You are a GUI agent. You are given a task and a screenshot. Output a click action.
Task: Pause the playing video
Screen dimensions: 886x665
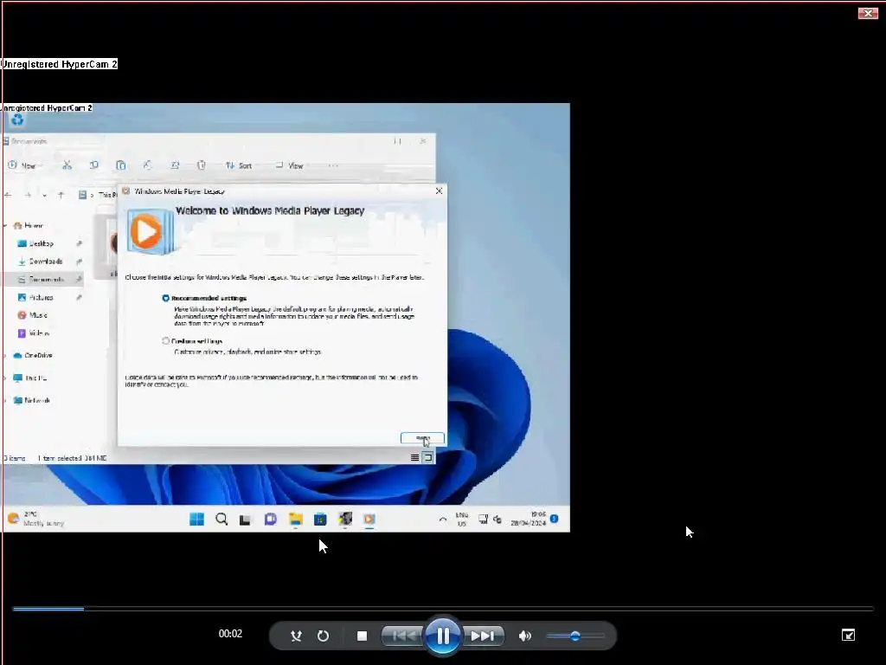[x=442, y=636]
